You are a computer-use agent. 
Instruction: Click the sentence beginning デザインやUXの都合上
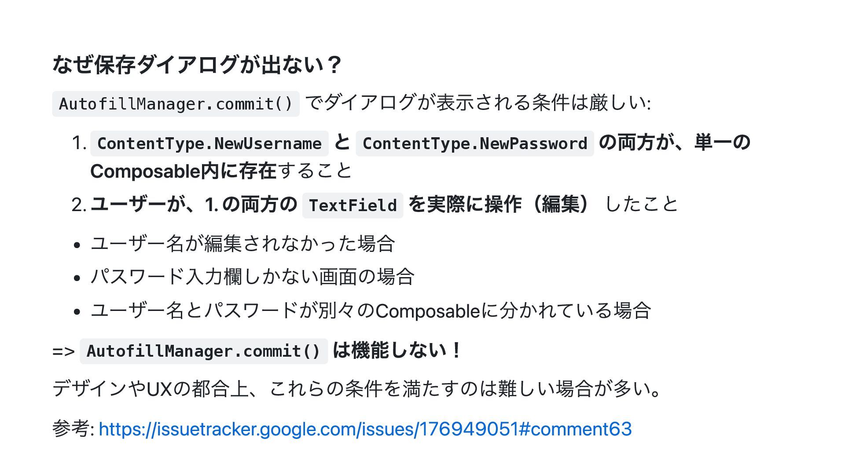coord(356,389)
